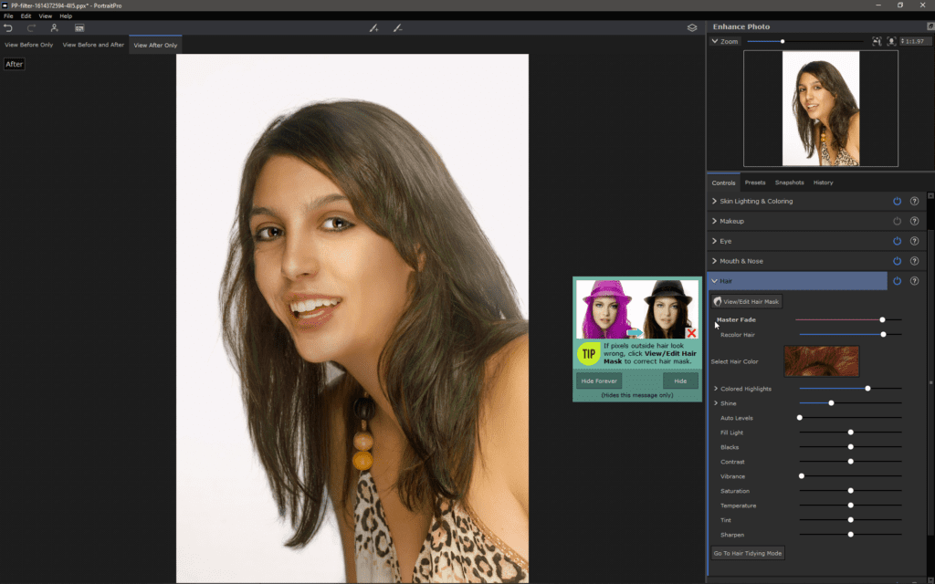Click the Vibrance slider handle
The image size is (935, 584).
coord(802,476)
